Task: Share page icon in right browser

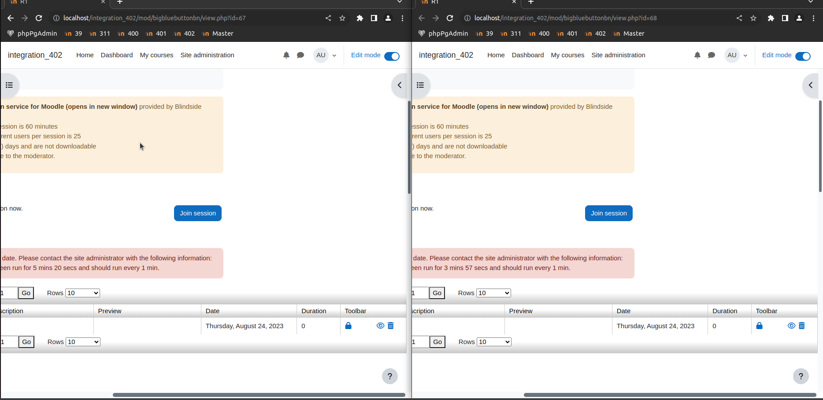Action: [739, 18]
